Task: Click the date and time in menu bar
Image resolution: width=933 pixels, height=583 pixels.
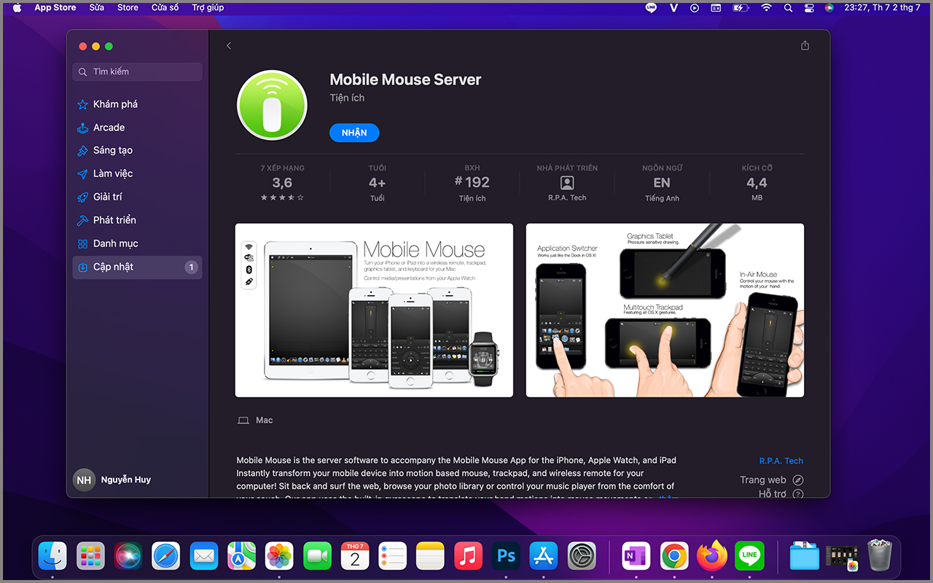Action: (882, 8)
